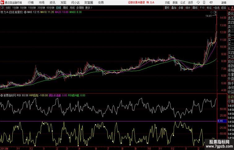The width and height of the screenshot is (234, 150).
Task: Switch to the 分时 period tab
Action: point(8,8)
